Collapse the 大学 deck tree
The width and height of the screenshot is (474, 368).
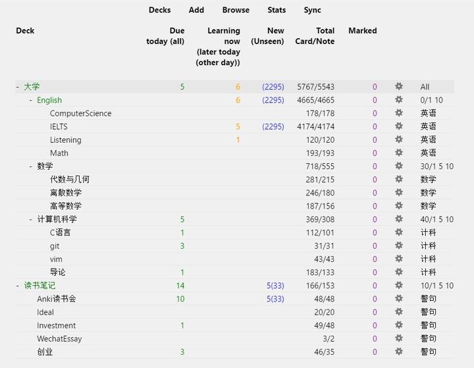[18, 87]
